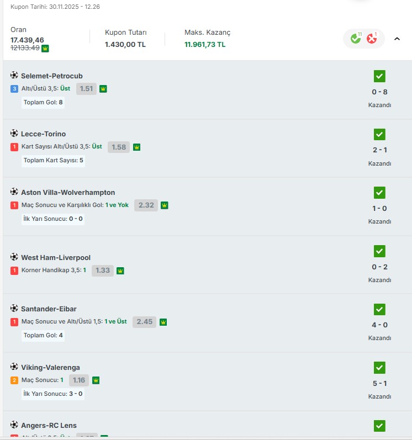Click the crown icon below the odds
The width and height of the screenshot is (412, 440).
[x=45, y=48]
